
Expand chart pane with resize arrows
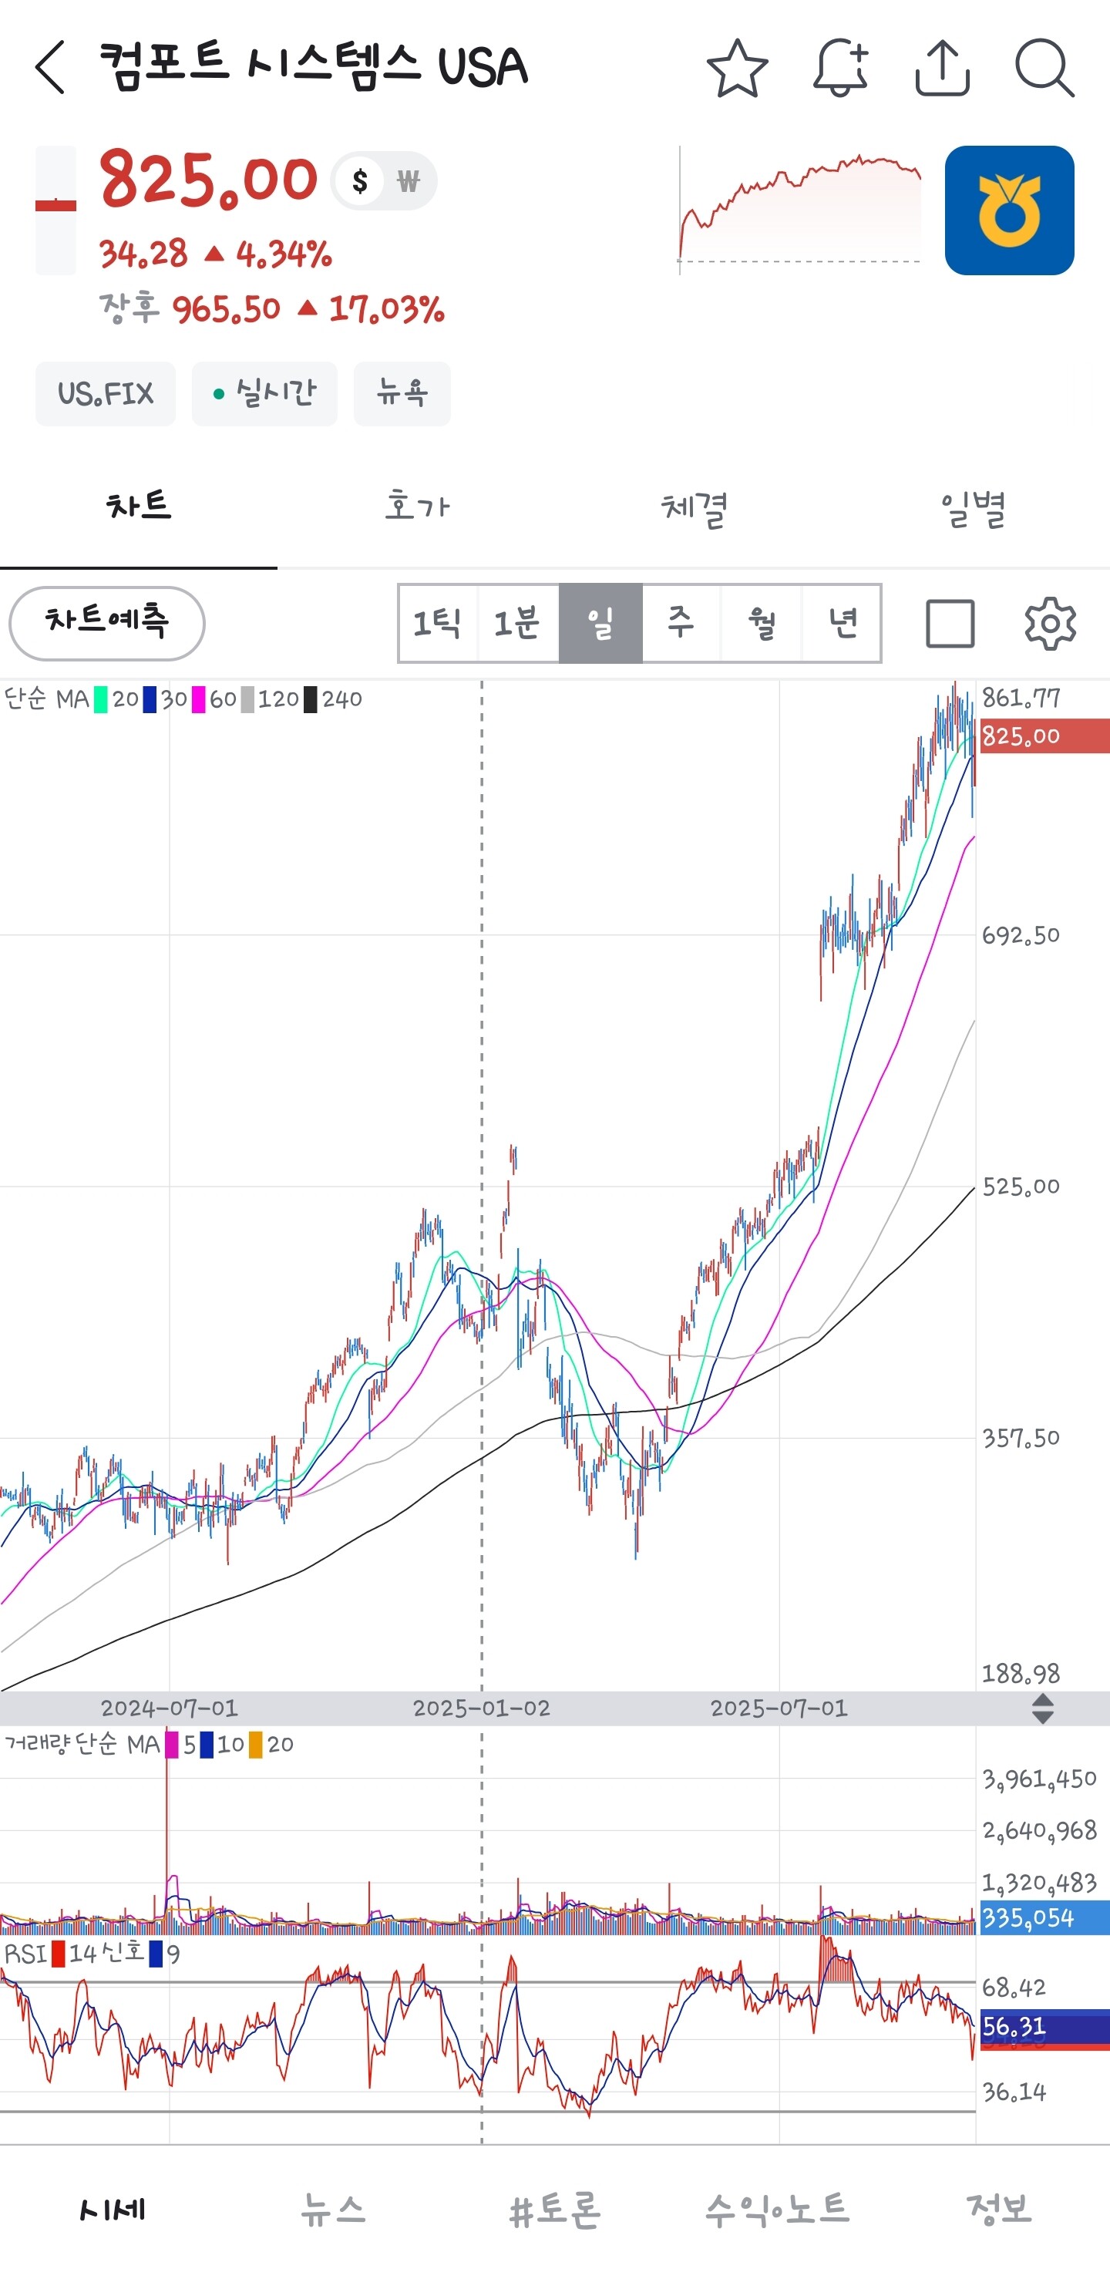tap(1043, 1708)
